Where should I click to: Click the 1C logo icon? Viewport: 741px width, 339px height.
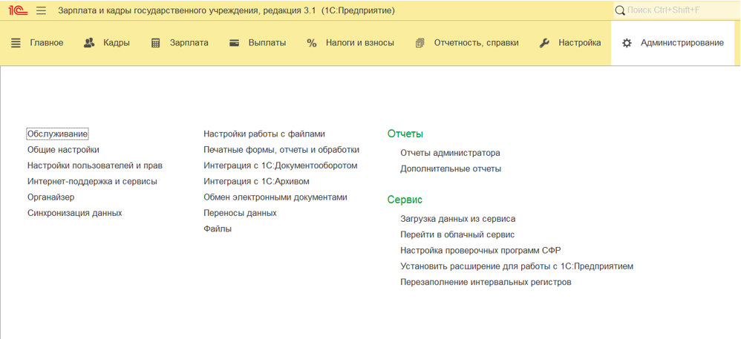pyautogui.click(x=19, y=10)
